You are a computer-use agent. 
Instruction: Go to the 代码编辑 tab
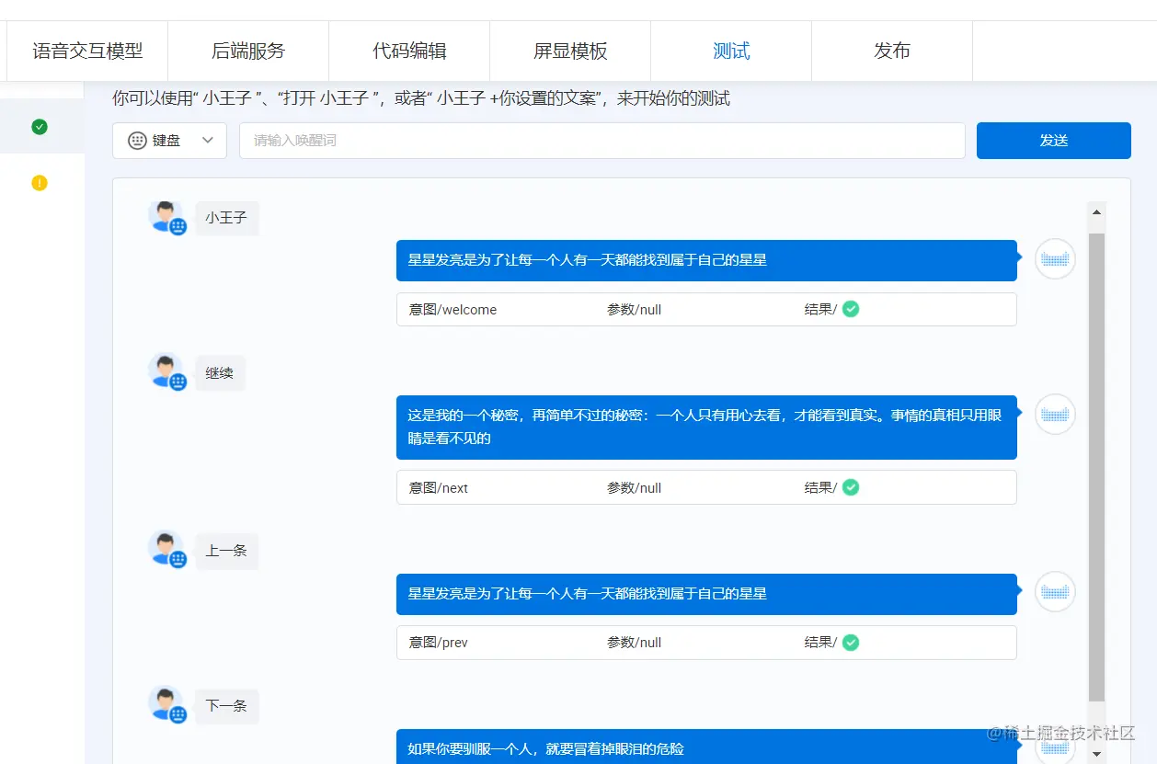pyautogui.click(x=409, y=51)
